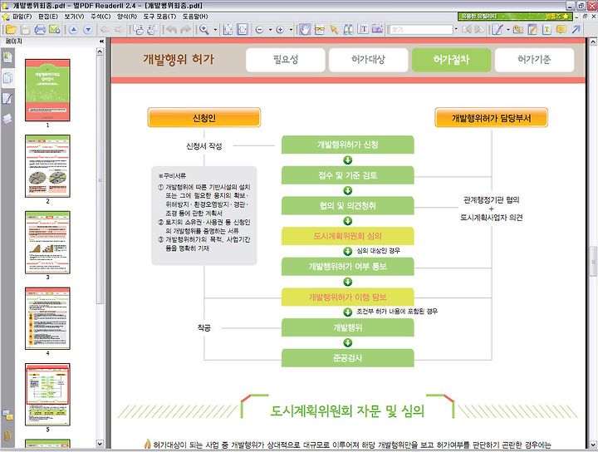
Task: Send PDF by email icon
Action: (55, 29)
